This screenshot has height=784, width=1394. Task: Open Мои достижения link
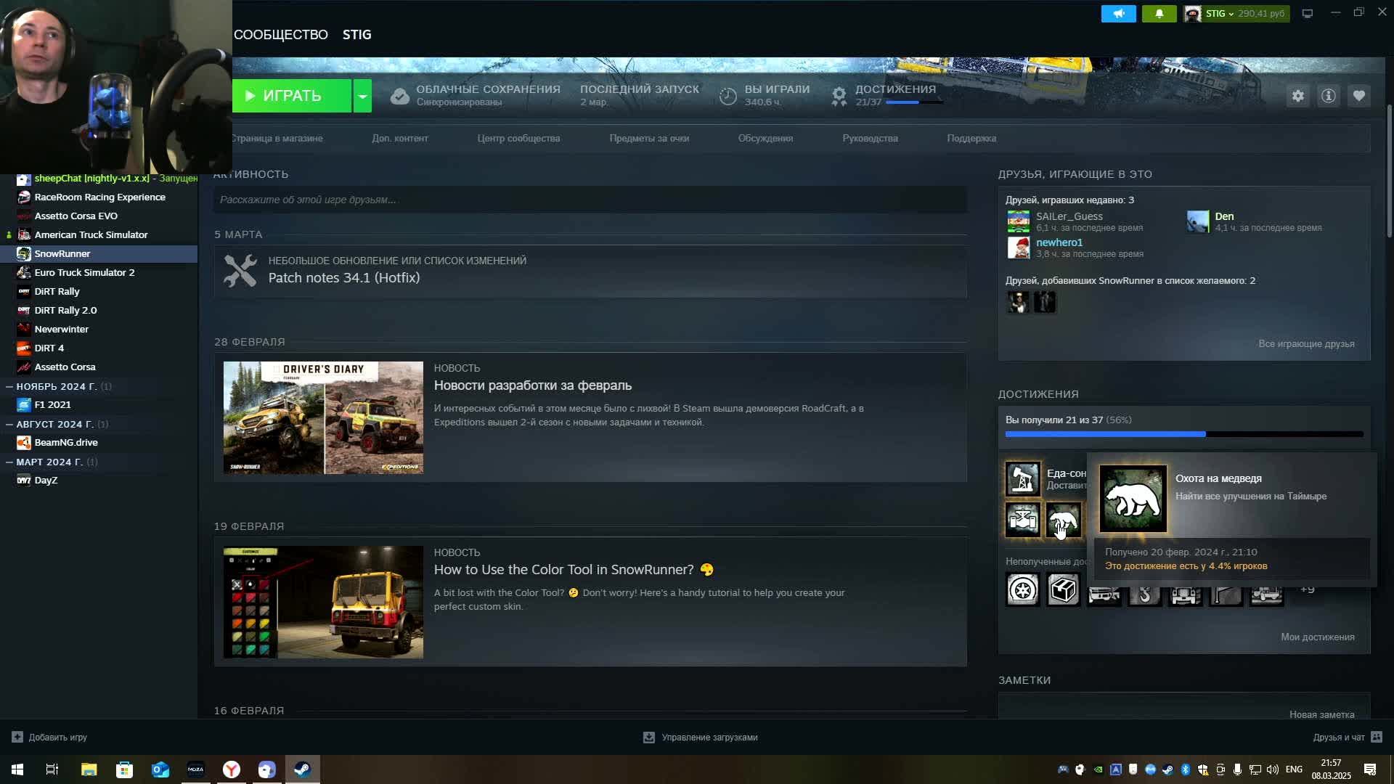click(1317, 637)
